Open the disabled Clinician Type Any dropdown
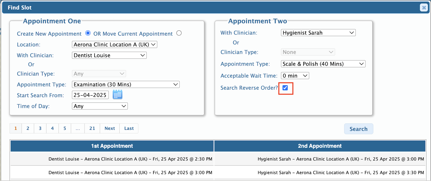Screen dimensions: 431x181 (x=99, y=74)
